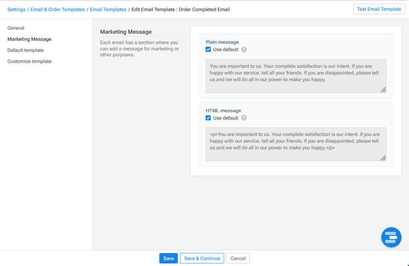Viewport: 409px width, 266px height.
Task: Click help icon beside Plain message Use default
Action: point(244,50)
